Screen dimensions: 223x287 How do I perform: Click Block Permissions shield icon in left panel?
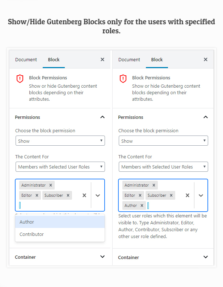pos(20,79)
